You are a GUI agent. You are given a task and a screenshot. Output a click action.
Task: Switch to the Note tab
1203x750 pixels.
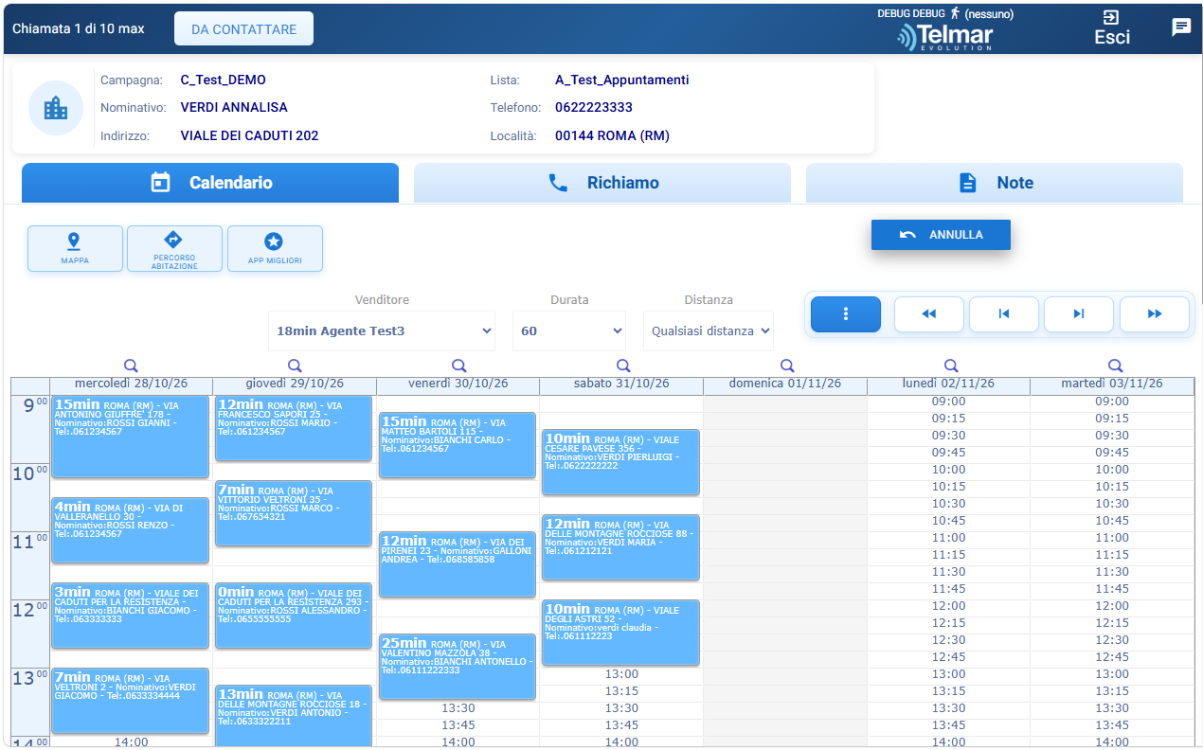click(x=995, y=183)
